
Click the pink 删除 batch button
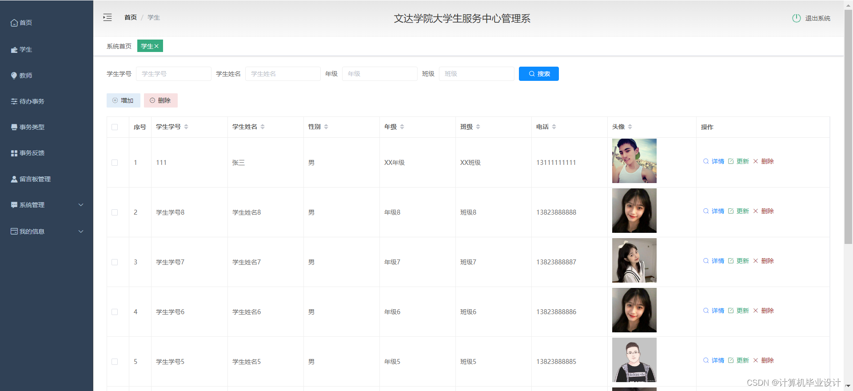click(x=161, y=100)
